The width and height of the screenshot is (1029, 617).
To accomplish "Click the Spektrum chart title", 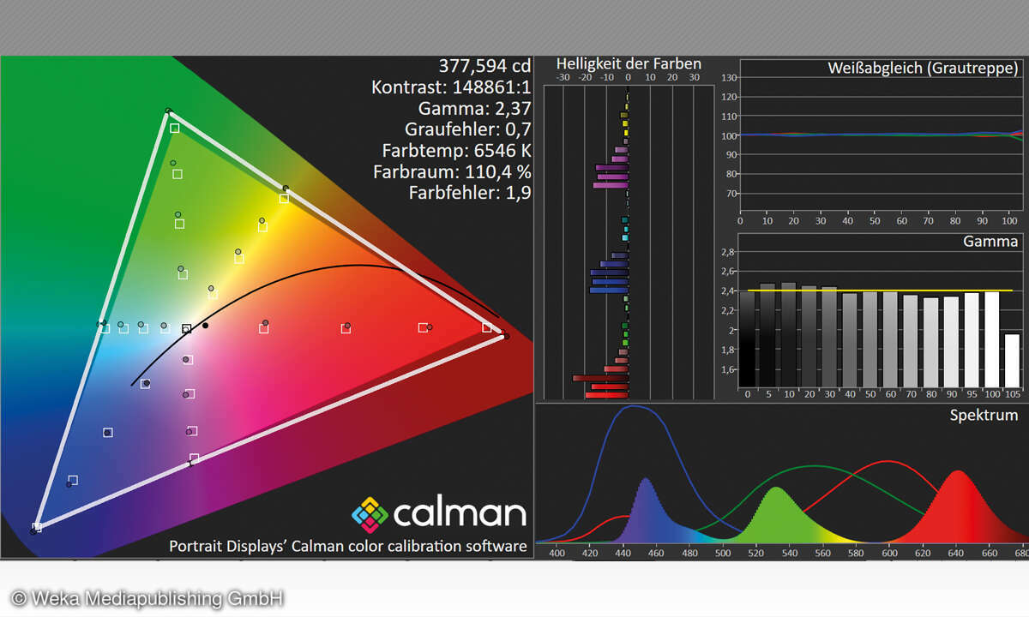I will pos(984,415).
